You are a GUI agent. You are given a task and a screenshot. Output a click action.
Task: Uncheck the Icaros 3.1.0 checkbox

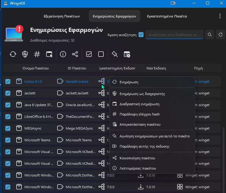pos(8,81)
